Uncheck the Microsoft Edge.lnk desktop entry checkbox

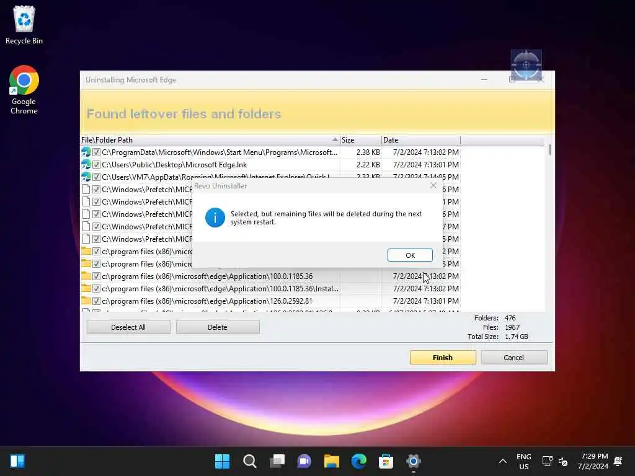coord(96,165)
